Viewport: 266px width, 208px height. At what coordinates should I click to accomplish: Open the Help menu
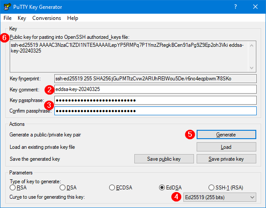pos(72,18)
